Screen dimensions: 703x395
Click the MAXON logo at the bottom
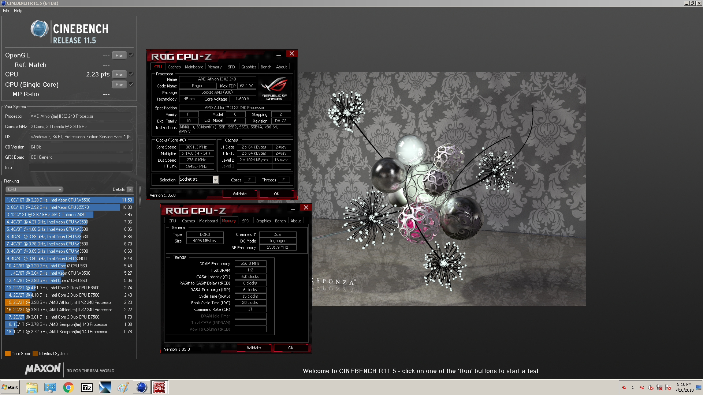tap(43, 369)
